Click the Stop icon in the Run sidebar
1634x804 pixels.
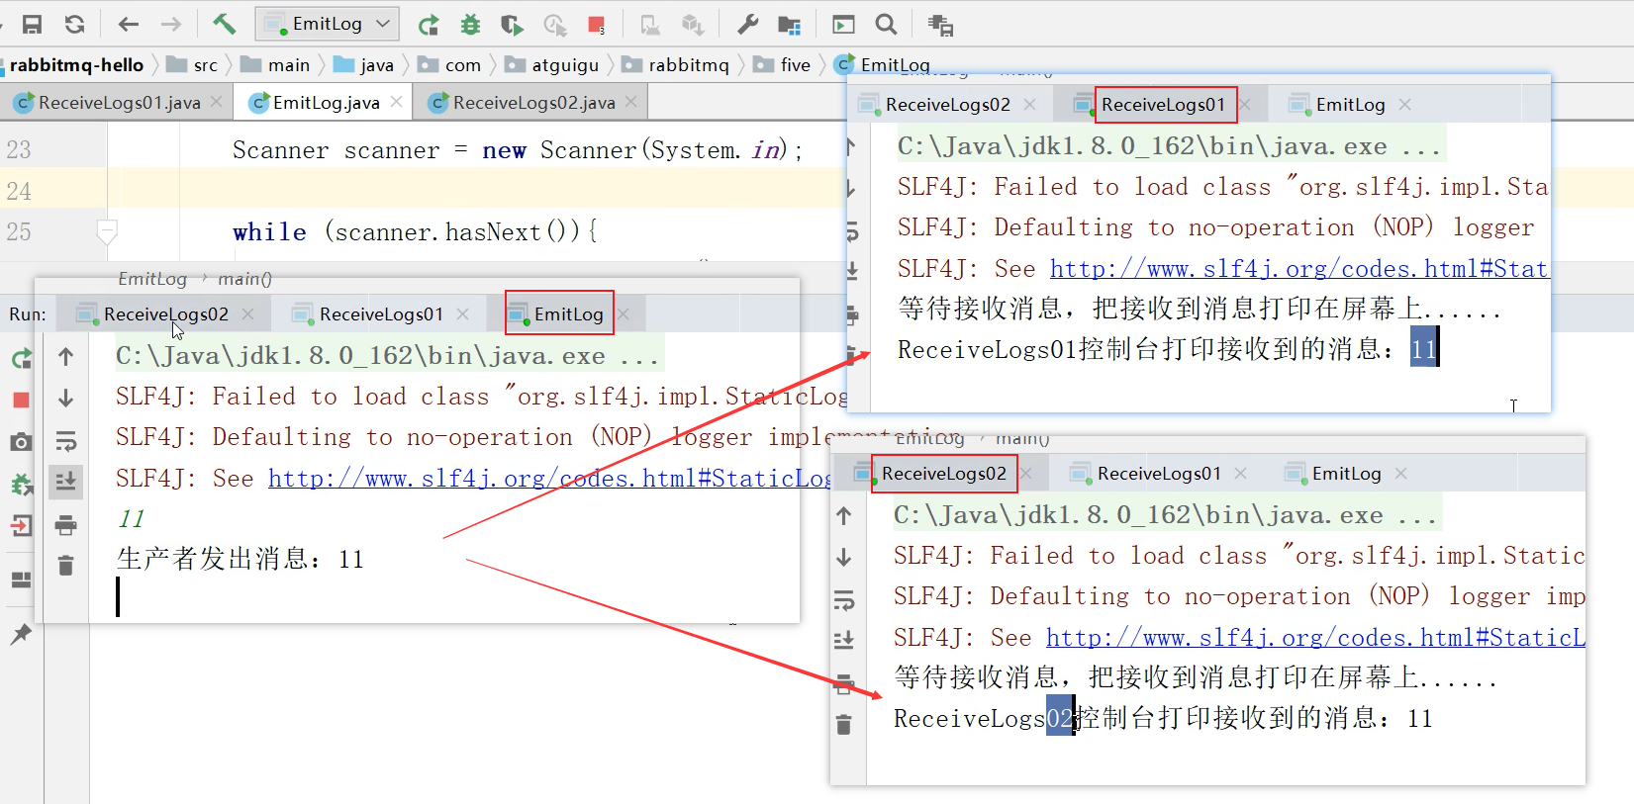pyautogui.click(x=21, y=400)
